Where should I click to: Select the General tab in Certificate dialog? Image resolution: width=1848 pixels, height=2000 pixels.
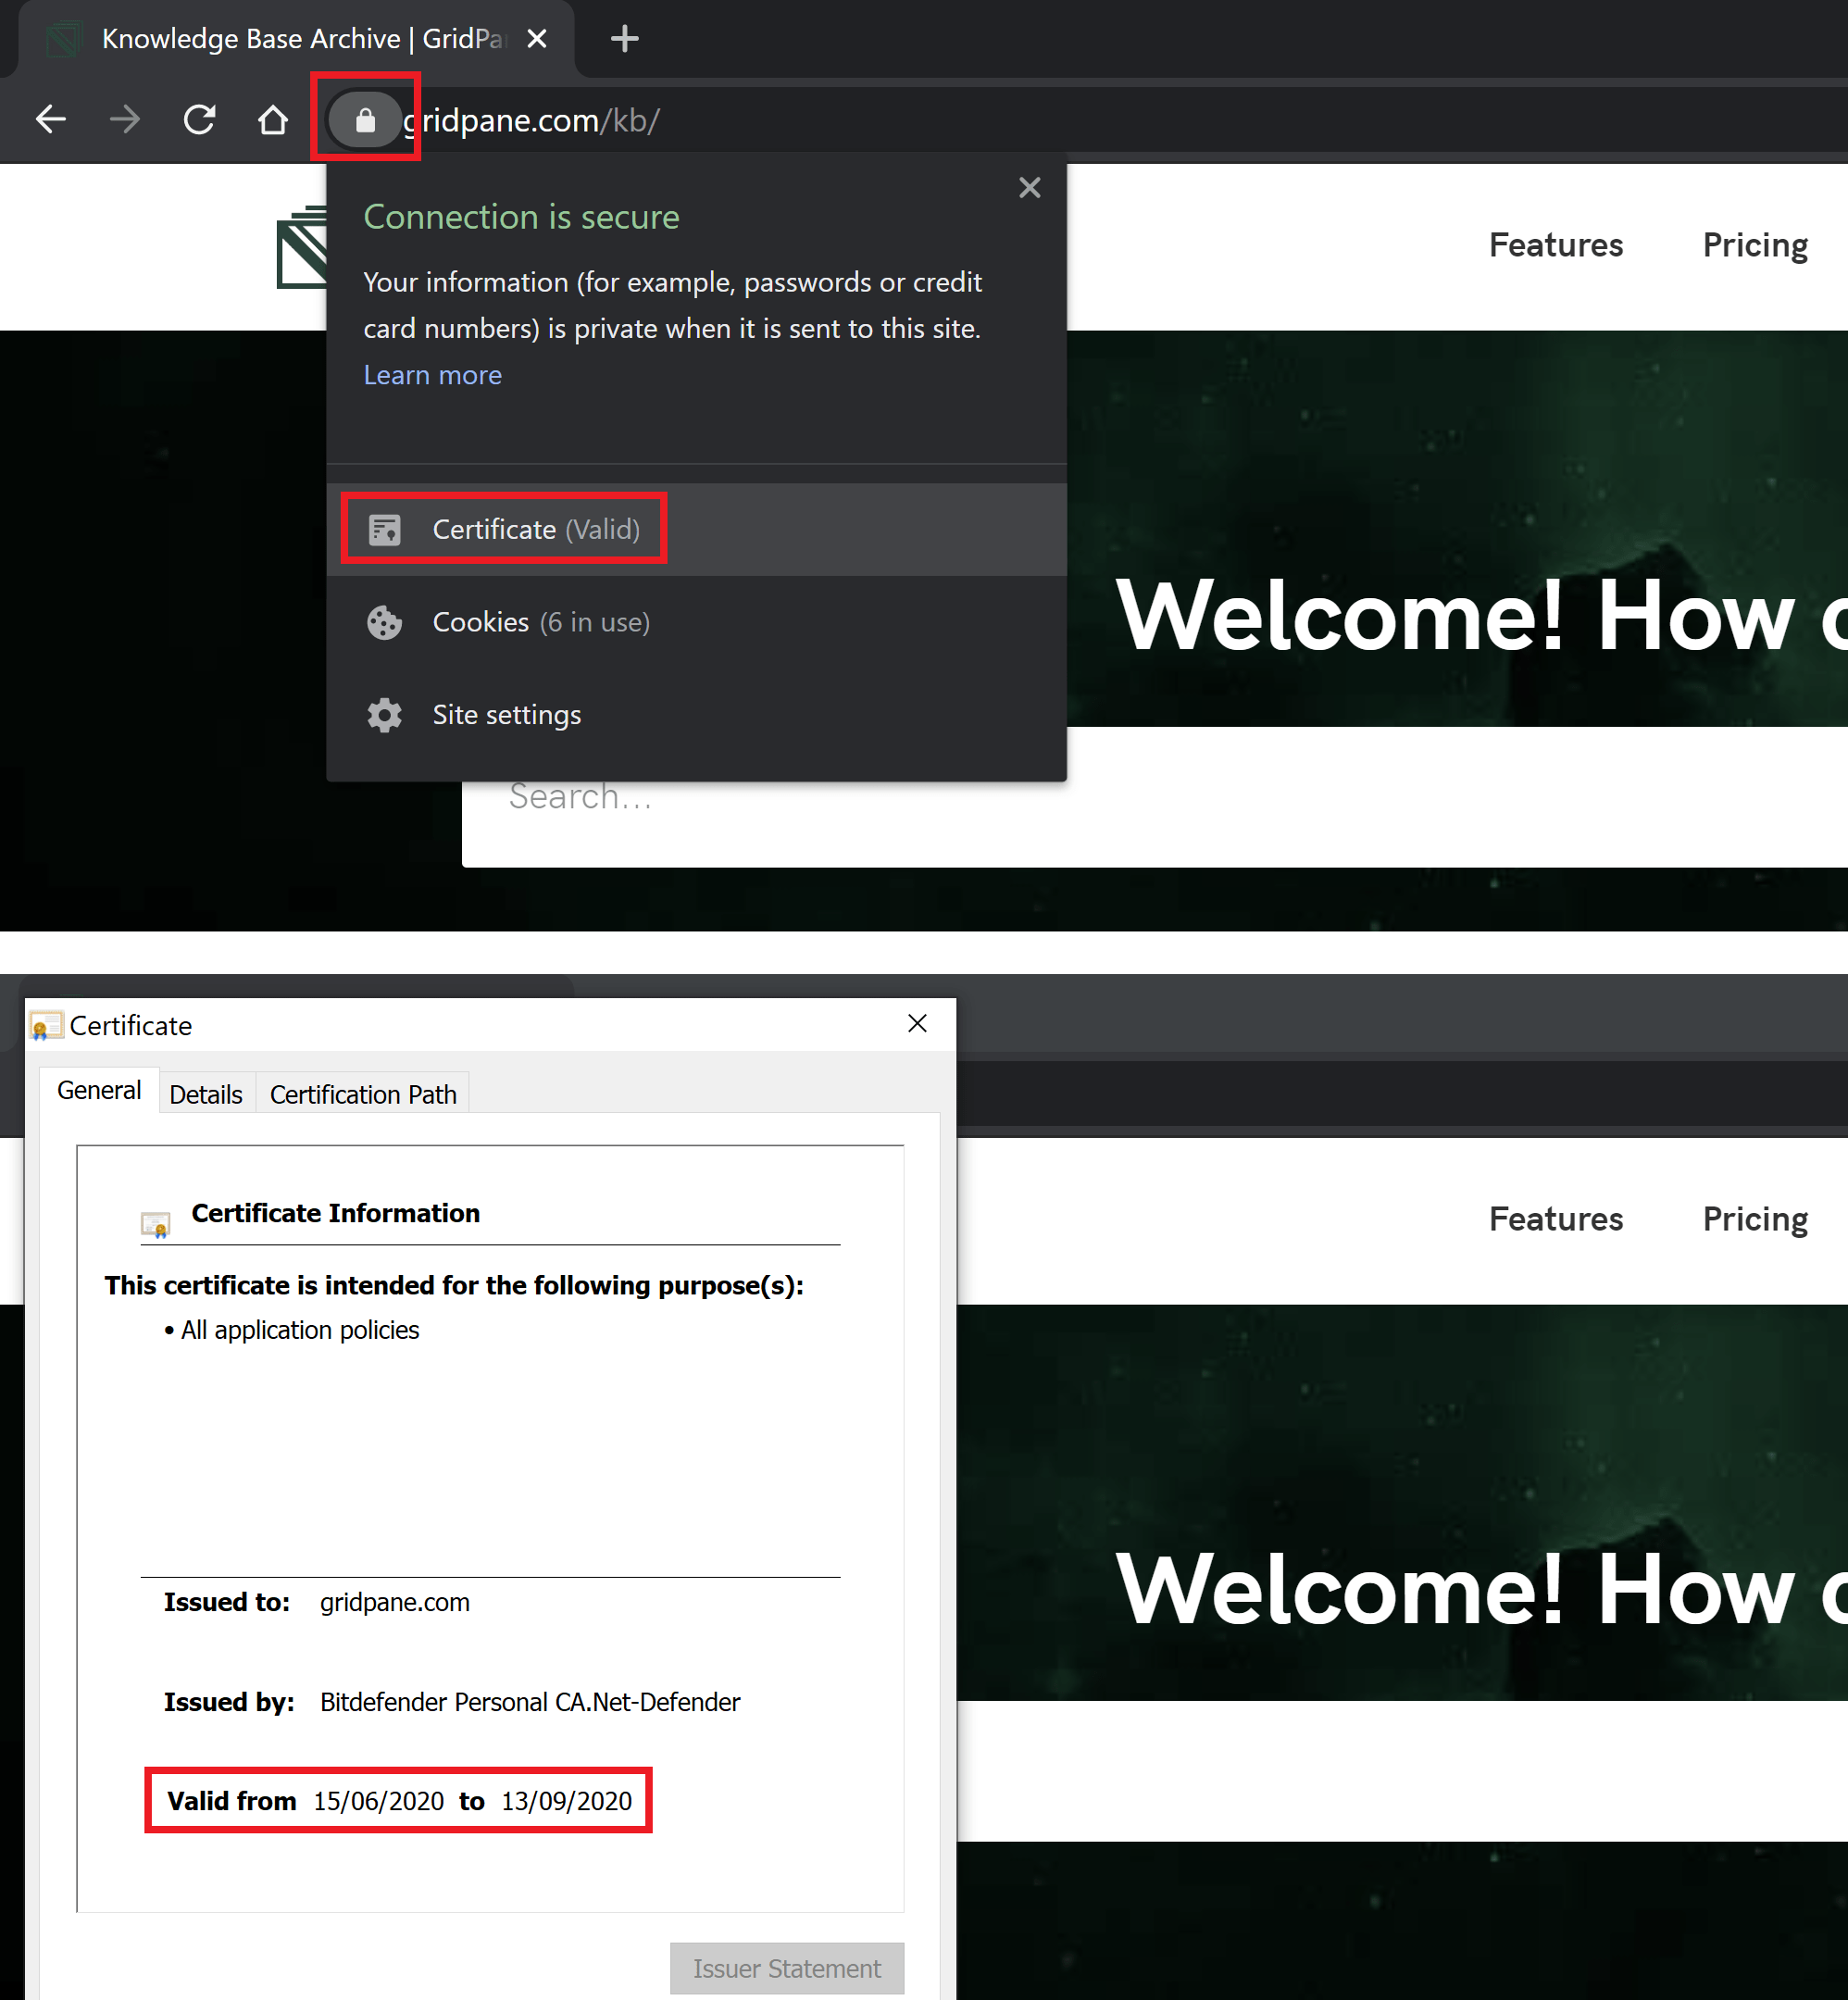[99, 1090]
